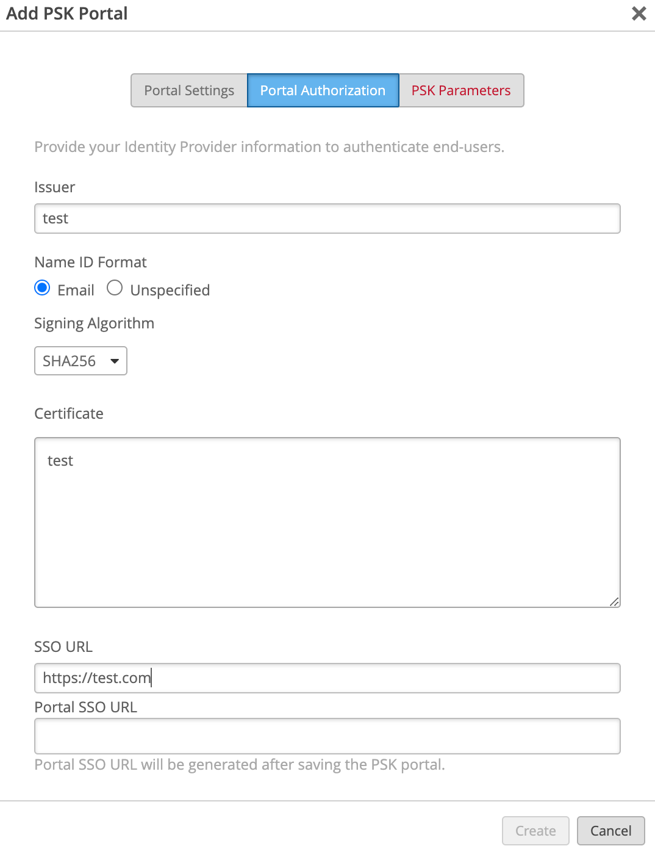Choose the Unspecified Name ID option

(115, 288)
